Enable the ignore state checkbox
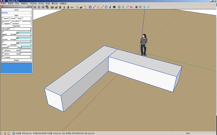This screenshot has width=217, height=135. [3, 18]
